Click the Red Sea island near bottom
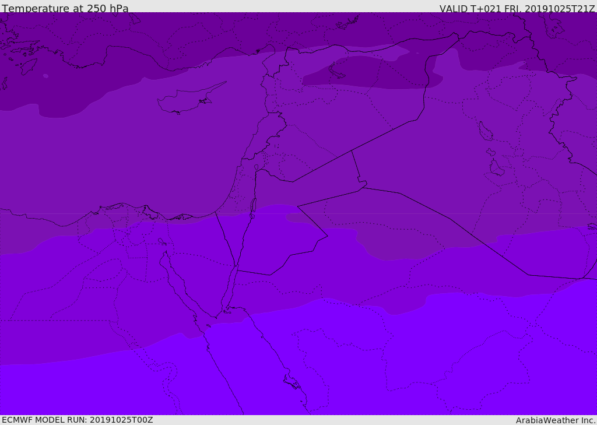 [292, 382]
